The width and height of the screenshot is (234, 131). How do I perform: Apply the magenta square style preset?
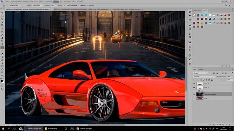click(202, 19)
